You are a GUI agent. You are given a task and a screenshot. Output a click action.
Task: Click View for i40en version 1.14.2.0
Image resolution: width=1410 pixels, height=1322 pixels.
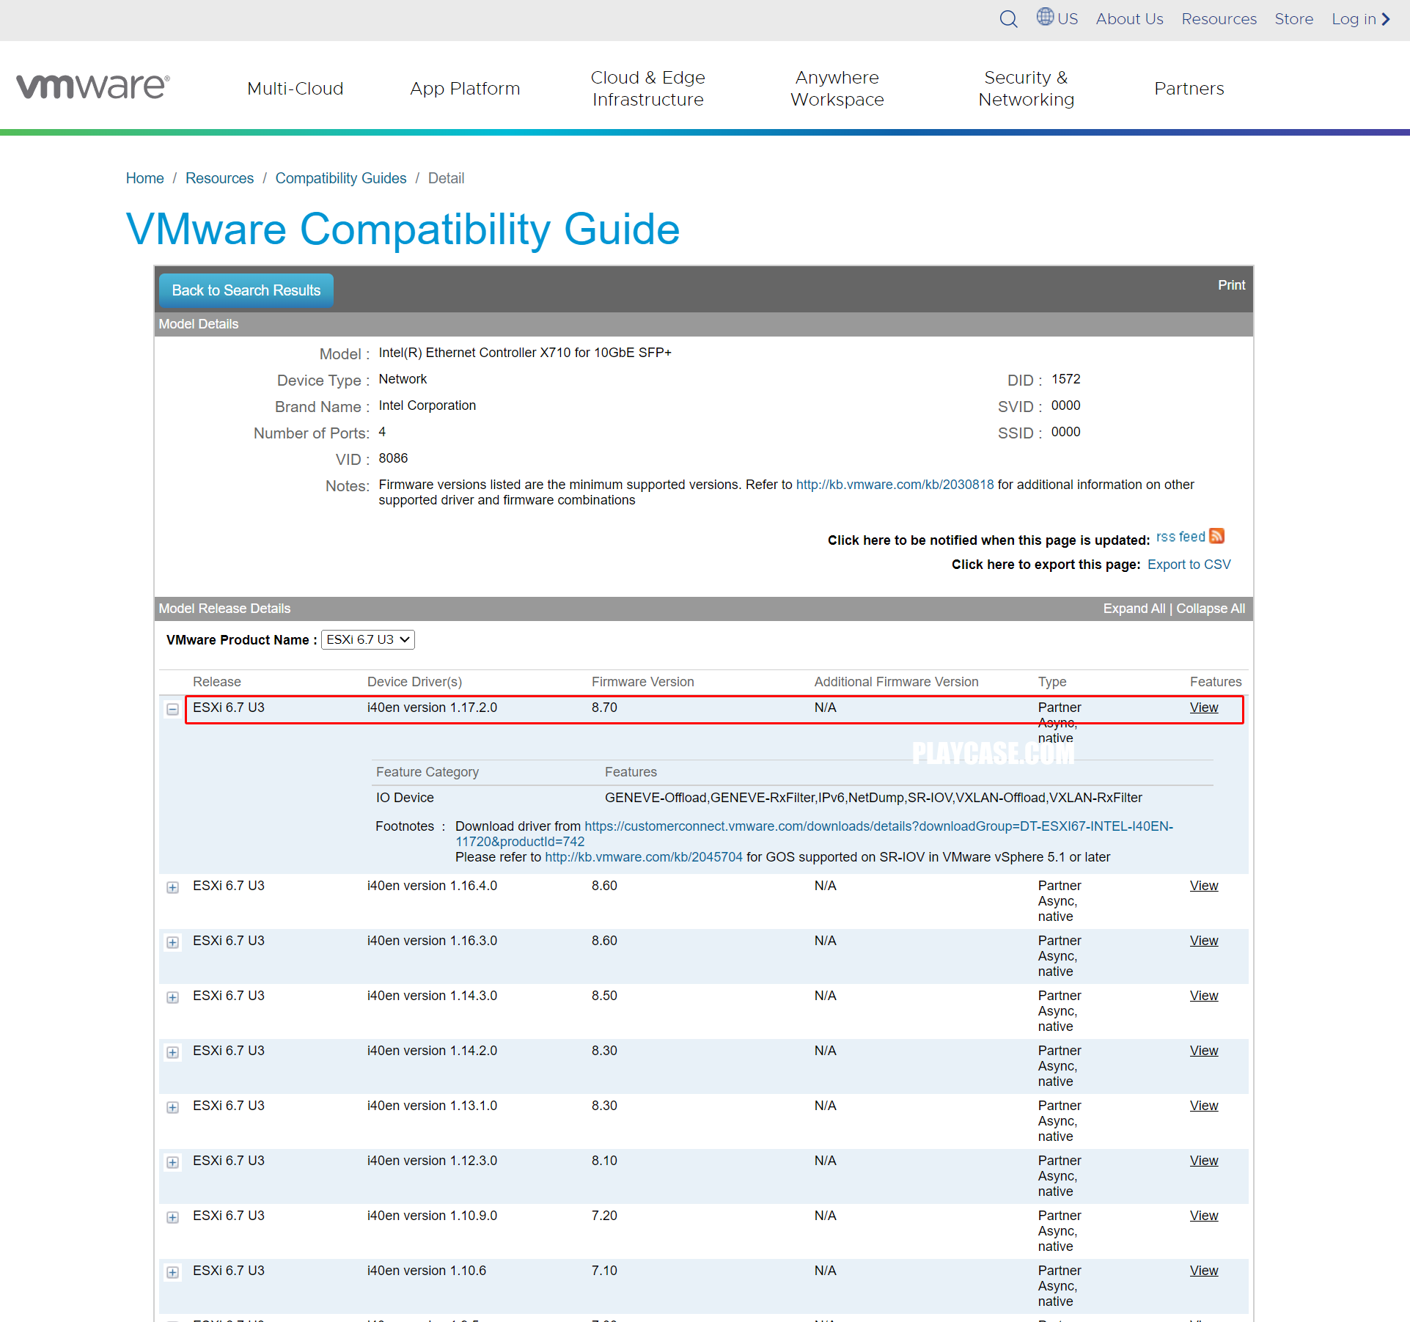coord(1203,1051)
